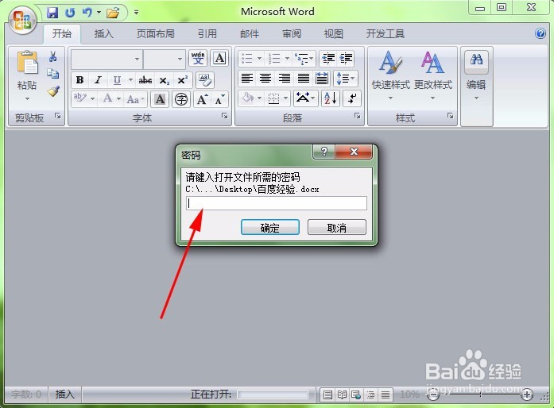The height and width of the screenshot is (408, 554).
Task: Switch to the 页面布局 tab
Action: [156, 34]
